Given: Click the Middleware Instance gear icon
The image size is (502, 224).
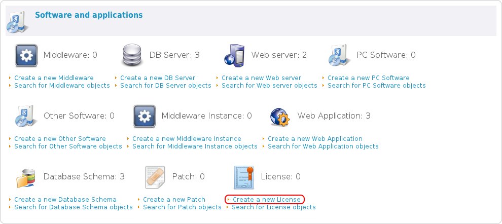Looking at the screenshot, I should tap(145, 117).
